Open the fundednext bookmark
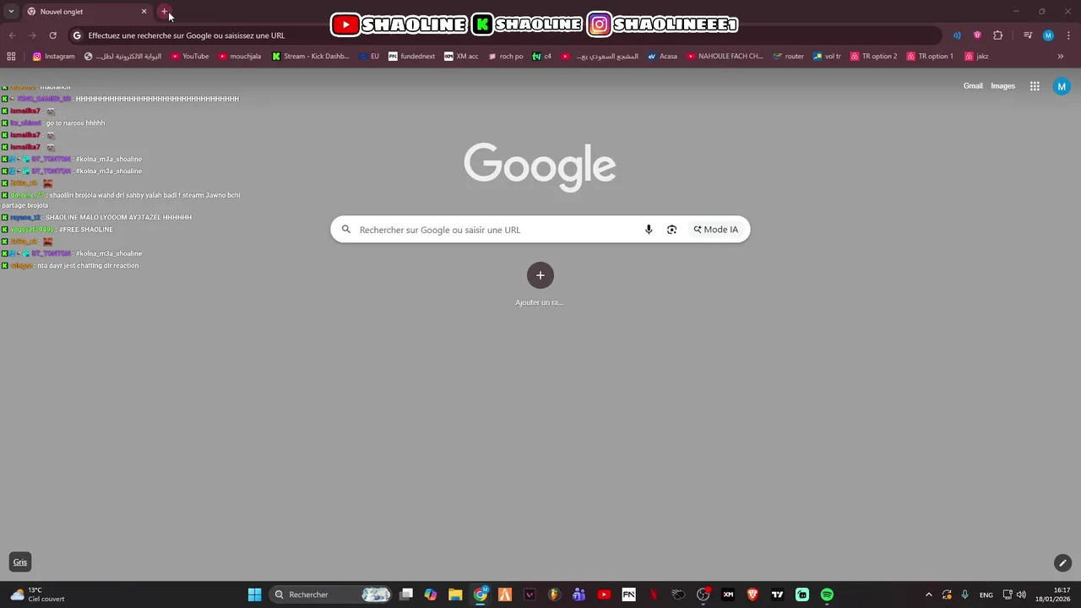Image resolution: width=1081 pixels, height=608 pixels. click(x=411, y=57)
